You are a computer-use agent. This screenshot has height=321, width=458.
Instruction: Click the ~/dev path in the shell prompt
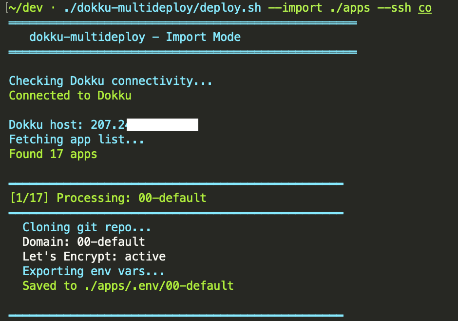point(23,8)
